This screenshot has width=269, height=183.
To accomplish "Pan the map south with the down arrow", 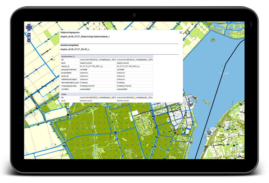I will (29, 29).
